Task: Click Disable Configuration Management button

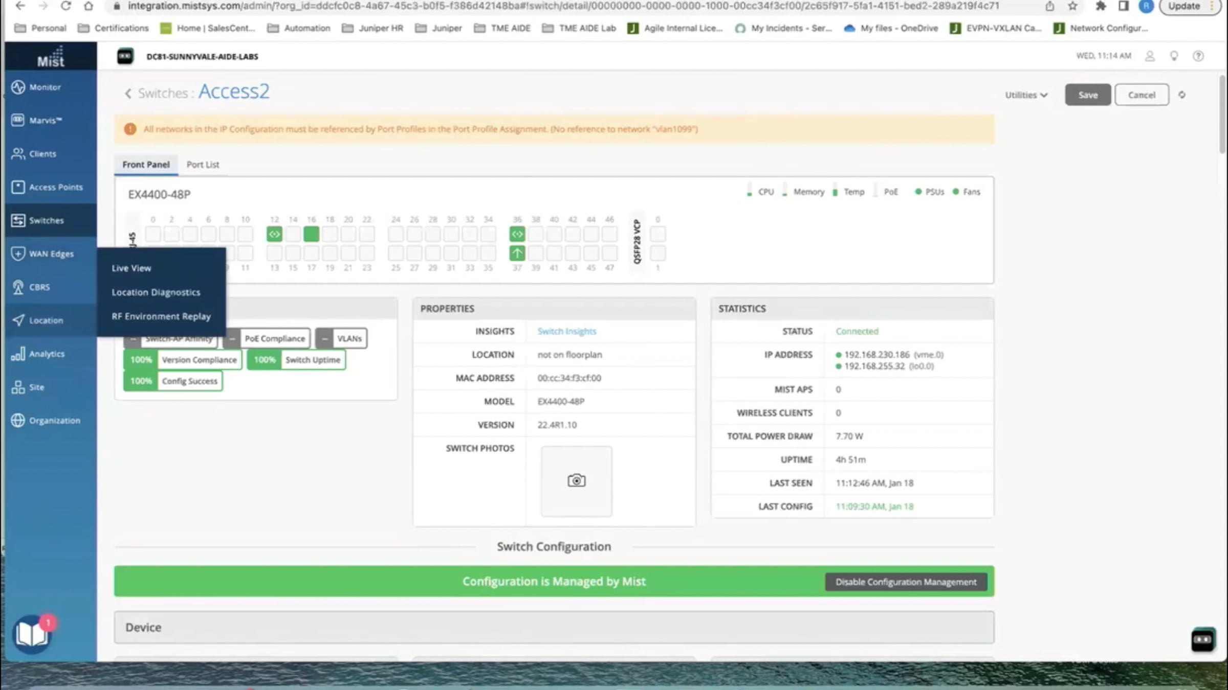Action: [x=906, y=582]
